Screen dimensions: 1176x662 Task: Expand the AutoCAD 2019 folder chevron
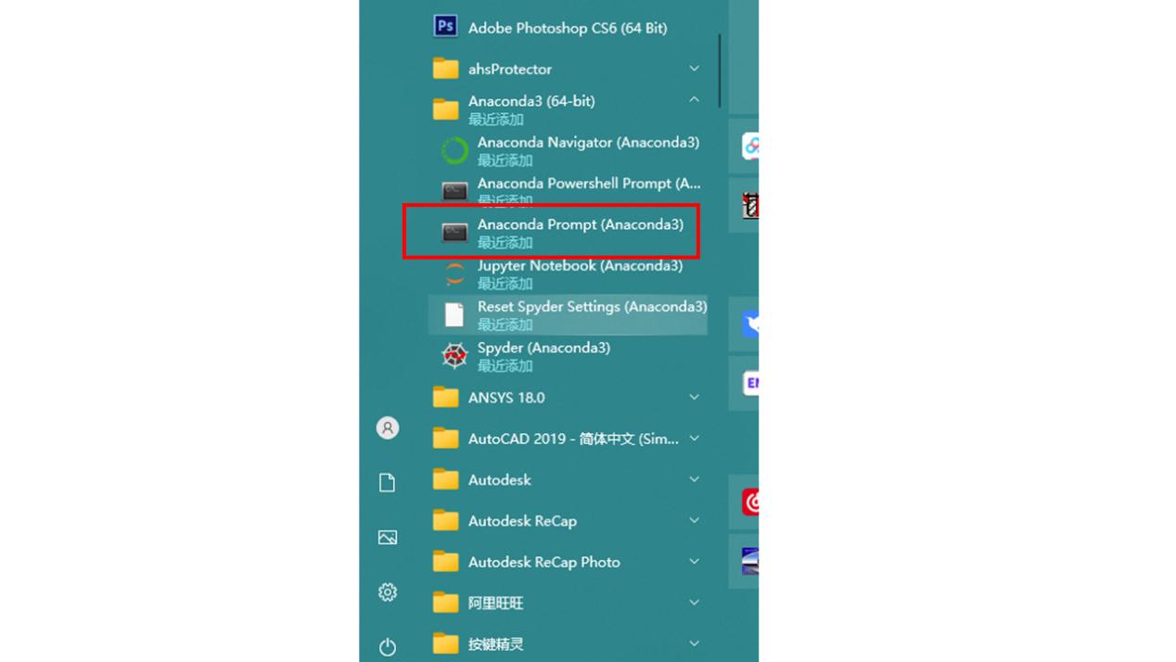pos(694,438)
